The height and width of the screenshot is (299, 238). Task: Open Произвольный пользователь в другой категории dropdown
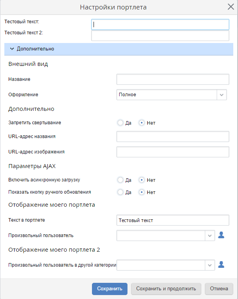point(210,265)
